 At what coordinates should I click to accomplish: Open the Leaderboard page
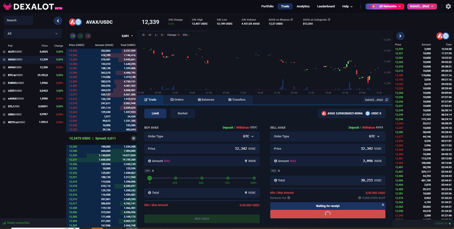[326, 6]
